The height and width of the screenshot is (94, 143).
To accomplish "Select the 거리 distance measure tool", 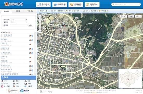I will [x=54, y=11].
